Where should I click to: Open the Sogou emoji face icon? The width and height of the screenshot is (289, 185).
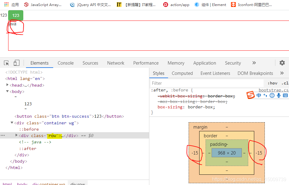pyautogui.click(x=272, y=95)
